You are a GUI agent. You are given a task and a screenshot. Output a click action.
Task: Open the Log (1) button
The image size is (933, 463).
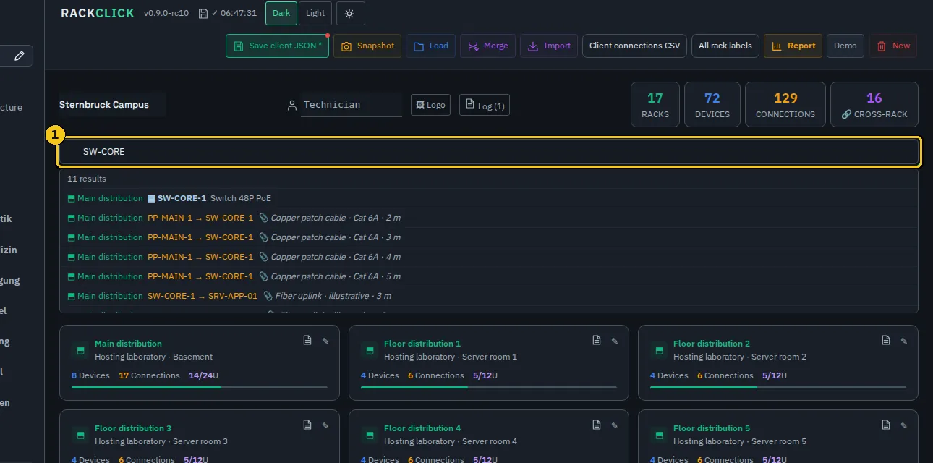485,105
